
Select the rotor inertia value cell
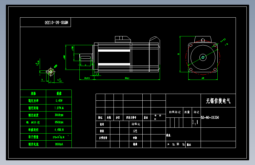(59, 137)
